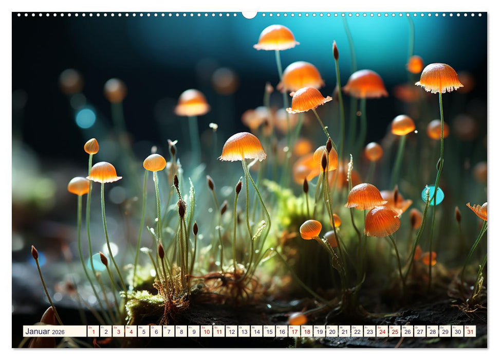Click the red Saturday 3 date cell
This screenshot has height=360, width=499.
click(x=118, y=333)
